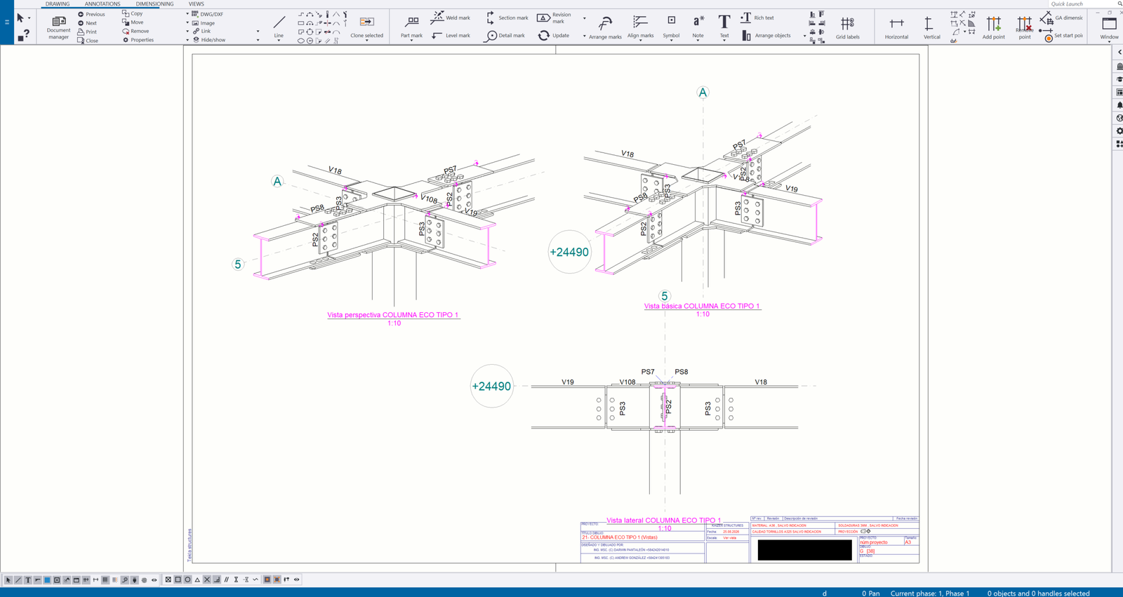Toggle select text switch in bottom toolbar
1123x597 pixels.
(x=28, y=579)
